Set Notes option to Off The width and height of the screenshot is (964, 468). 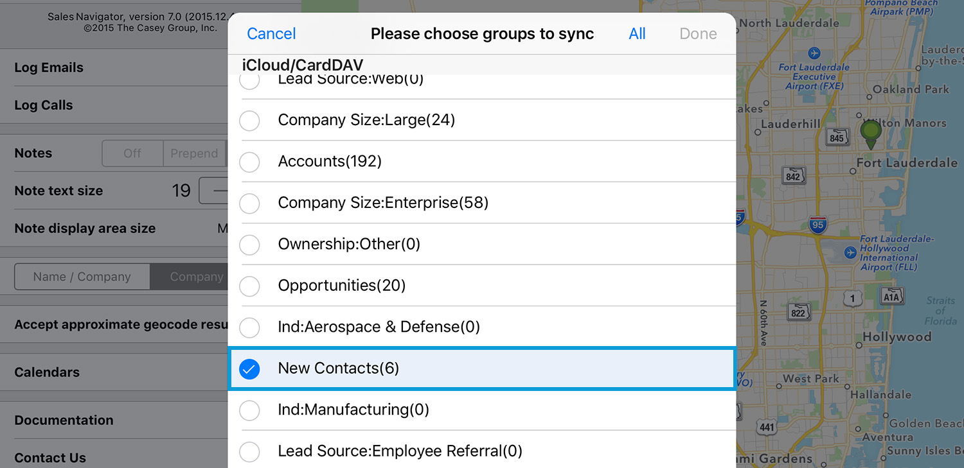click(x=132, y=153)
